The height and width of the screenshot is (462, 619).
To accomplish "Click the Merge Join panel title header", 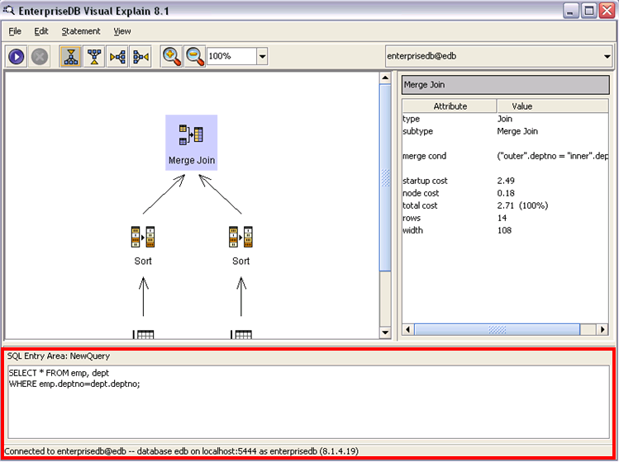I will pos(505,85).
